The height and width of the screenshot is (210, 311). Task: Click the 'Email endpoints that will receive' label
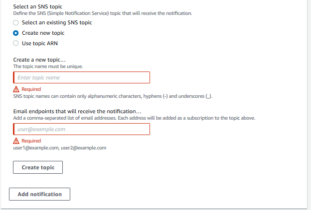click(77, 111)
